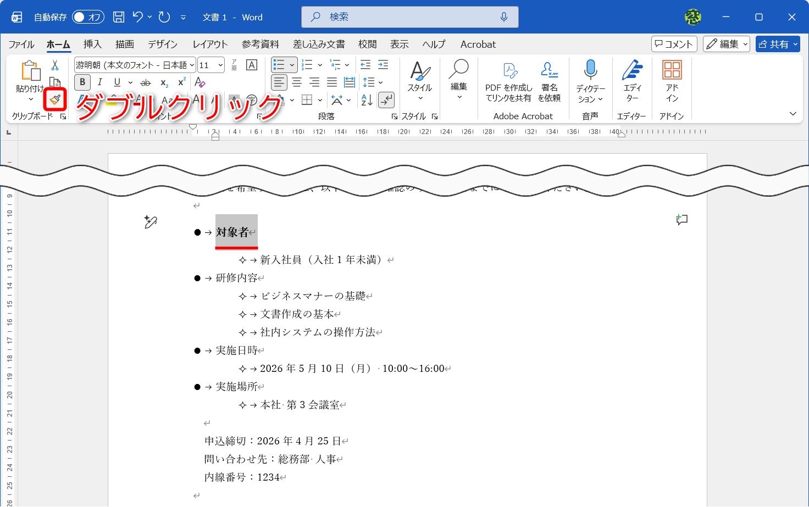Click the Redo icon
Viewport: 809px width, 507px height.
pos(163,16)
